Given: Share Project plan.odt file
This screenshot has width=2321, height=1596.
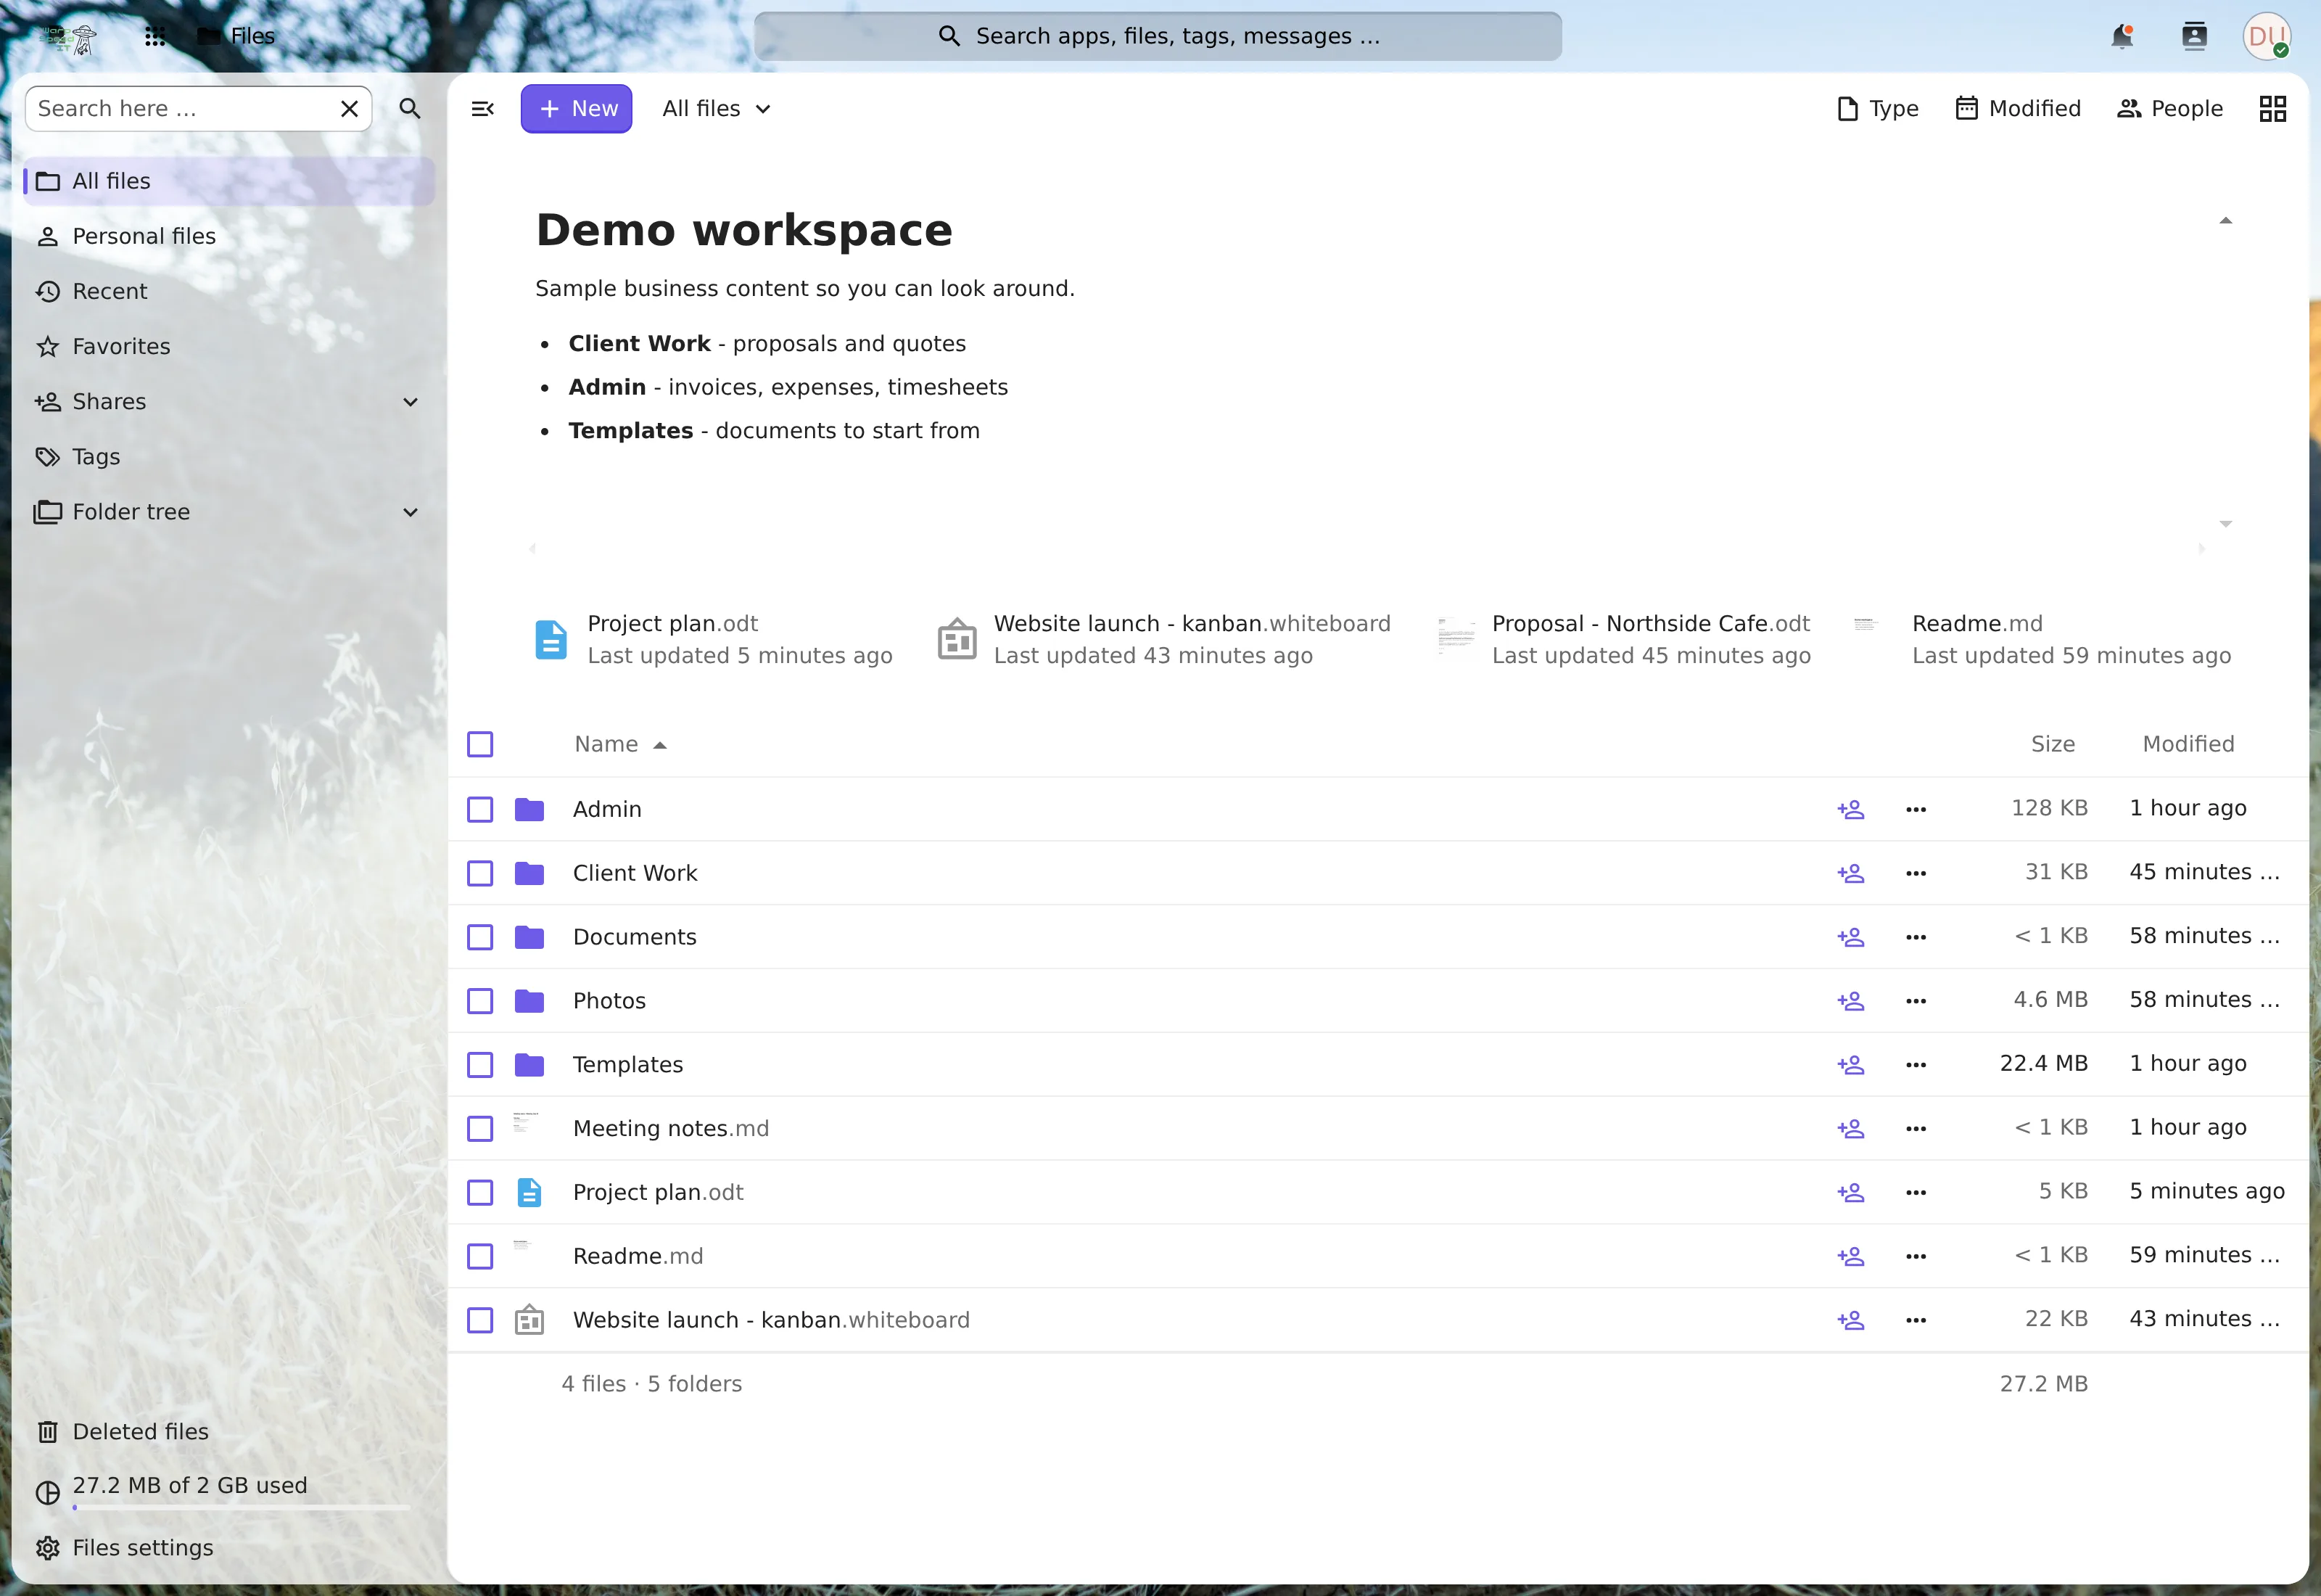Looking at the screenshot, I should click(x=1850, y=1192).
